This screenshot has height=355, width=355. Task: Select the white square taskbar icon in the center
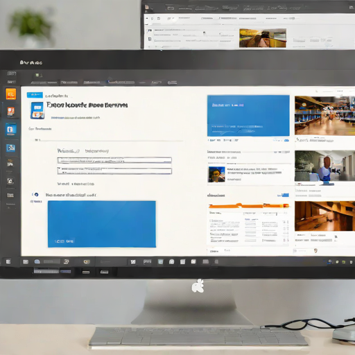[133, 261]
